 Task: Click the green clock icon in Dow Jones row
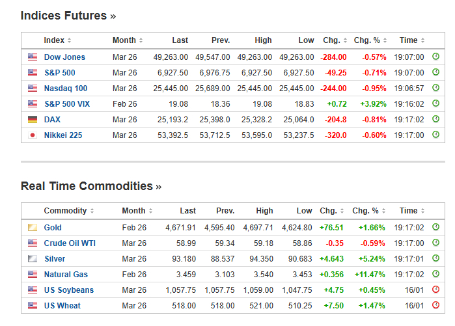(436, 57)
